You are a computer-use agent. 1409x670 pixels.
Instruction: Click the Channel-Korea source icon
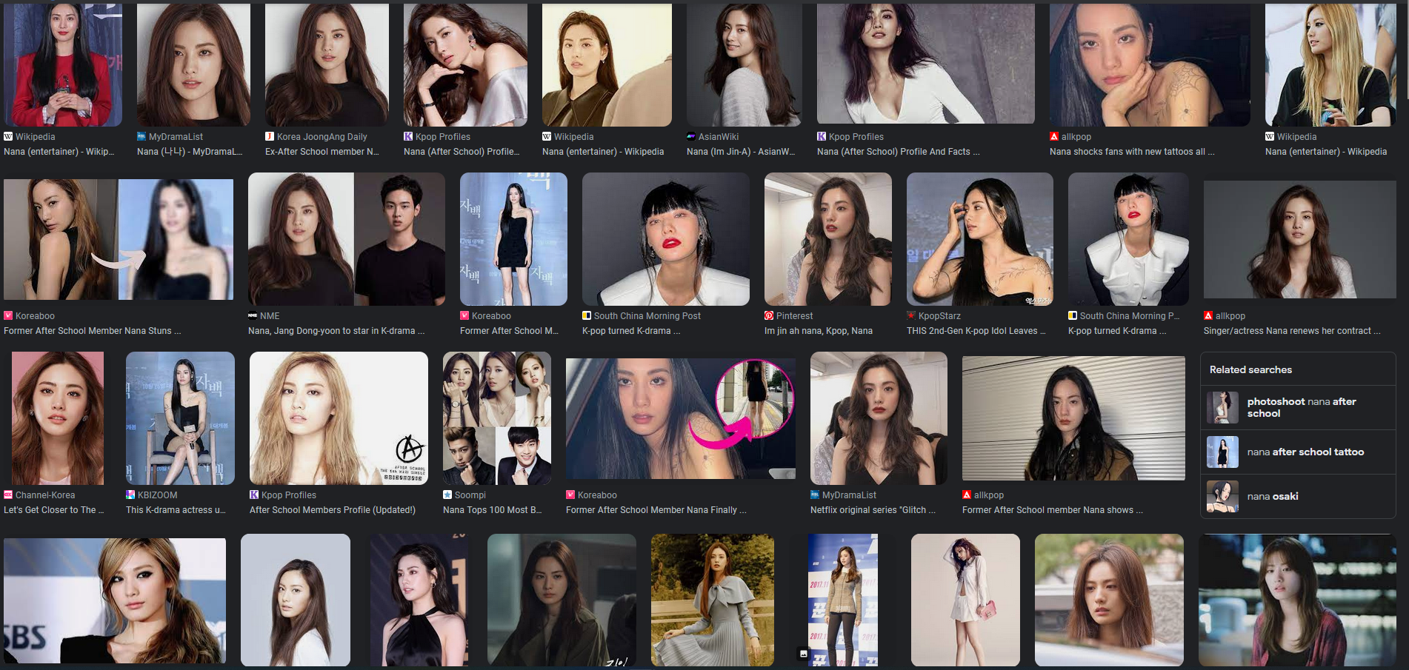click(8, 495)
